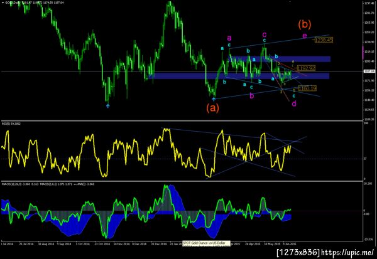Click the 31 Dec 2014 date label
The image size is (377, 259).
coord(159,244)
